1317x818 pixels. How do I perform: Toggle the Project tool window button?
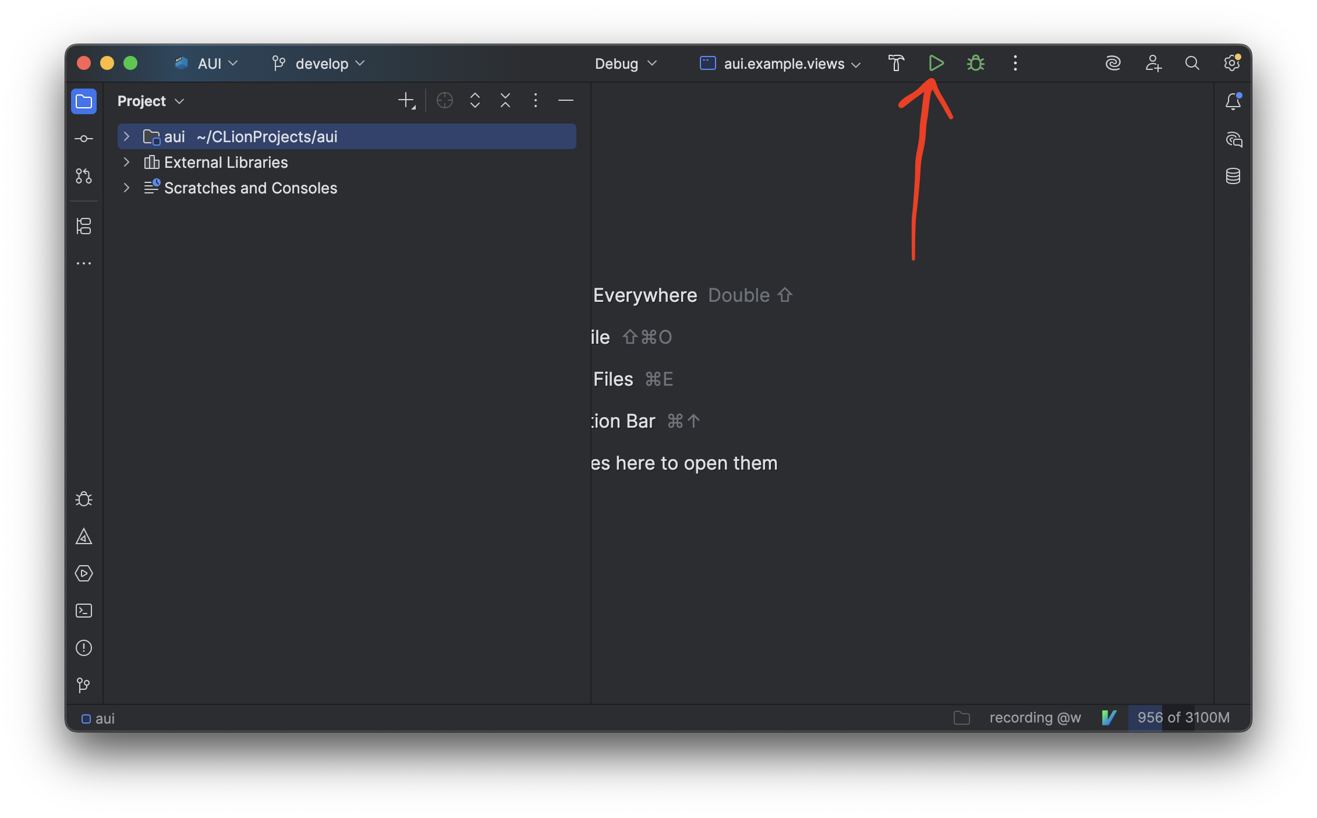(x=84, y=101)
